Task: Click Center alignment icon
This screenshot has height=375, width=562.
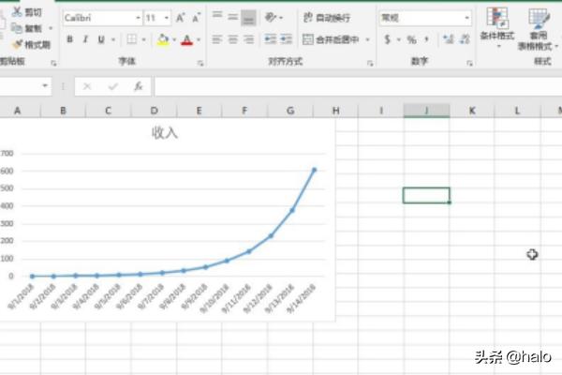Action: [232, 39]
